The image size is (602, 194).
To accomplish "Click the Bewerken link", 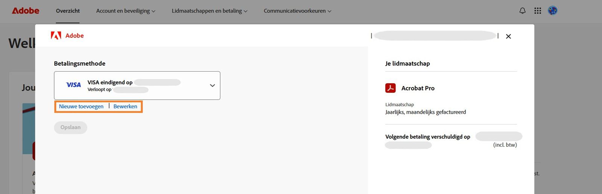I will [x=125, y=106].
